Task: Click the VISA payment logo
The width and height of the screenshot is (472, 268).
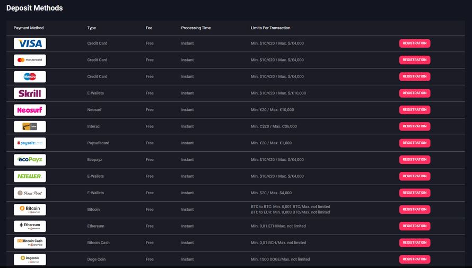Action: pos(30,44)
